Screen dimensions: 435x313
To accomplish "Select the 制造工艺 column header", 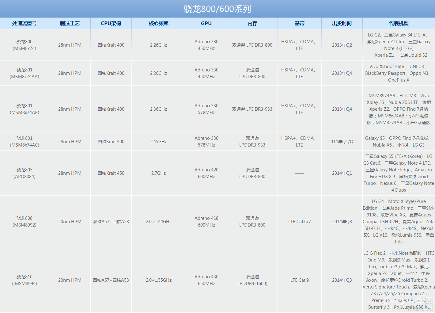I will click(x=70, y=23).
